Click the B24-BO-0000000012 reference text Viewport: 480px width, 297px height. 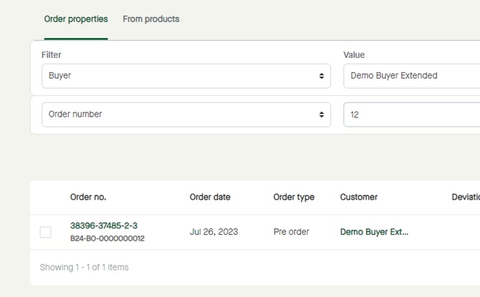coord(107,238)
